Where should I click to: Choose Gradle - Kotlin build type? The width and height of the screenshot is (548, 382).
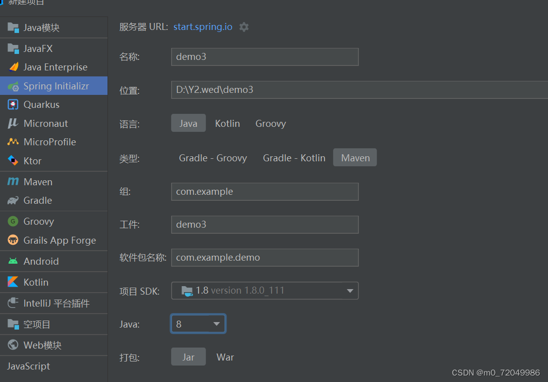294,157
